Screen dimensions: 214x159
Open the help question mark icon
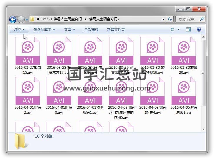coord(199,29)
